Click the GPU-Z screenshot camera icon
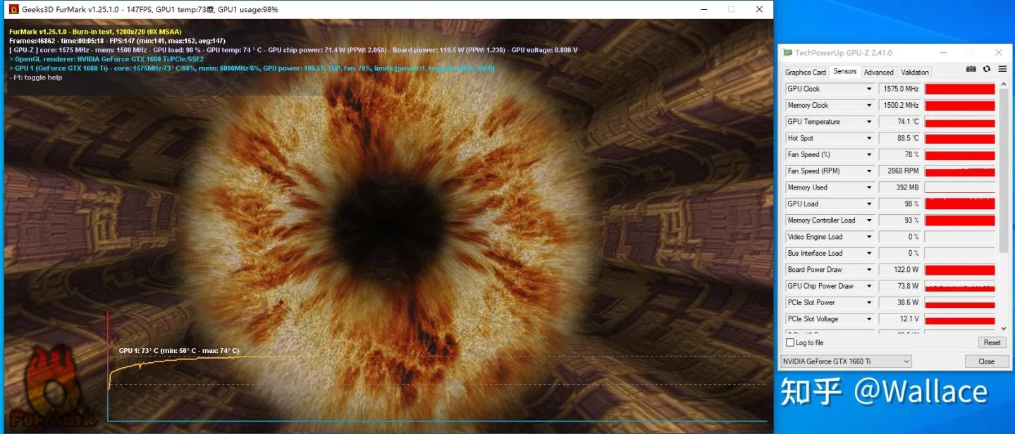Viewport: 1015px width, 434px height. [971, 69]
